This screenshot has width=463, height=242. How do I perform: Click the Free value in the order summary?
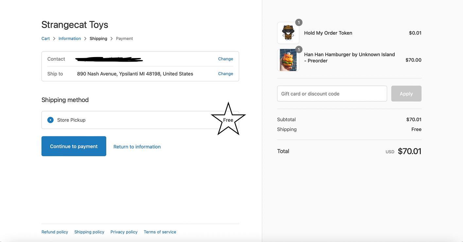[x=417, y=129]
